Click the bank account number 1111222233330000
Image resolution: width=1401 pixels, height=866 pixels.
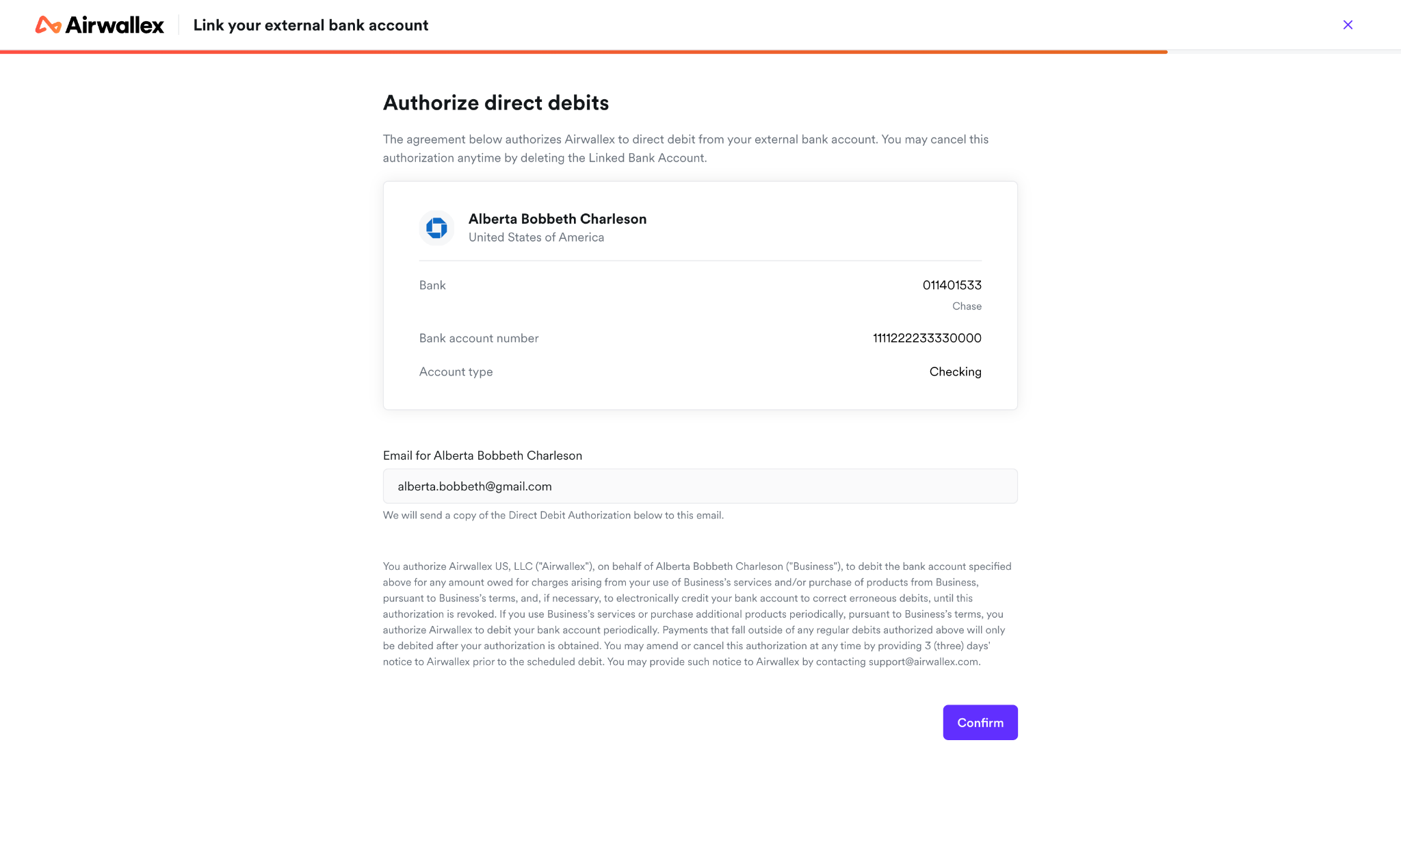[927, 338]
